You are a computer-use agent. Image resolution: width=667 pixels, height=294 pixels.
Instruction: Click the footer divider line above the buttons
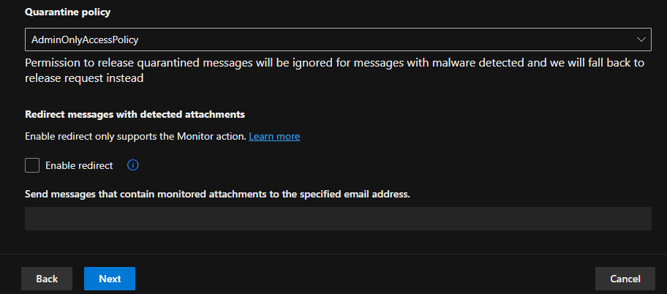tap(333, 254)
